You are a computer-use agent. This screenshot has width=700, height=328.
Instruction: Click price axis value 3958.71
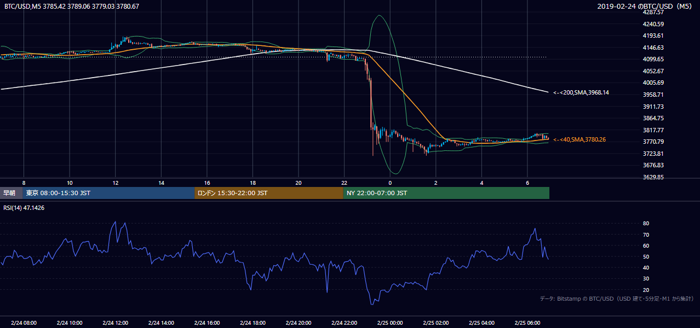tap(653, 95)
